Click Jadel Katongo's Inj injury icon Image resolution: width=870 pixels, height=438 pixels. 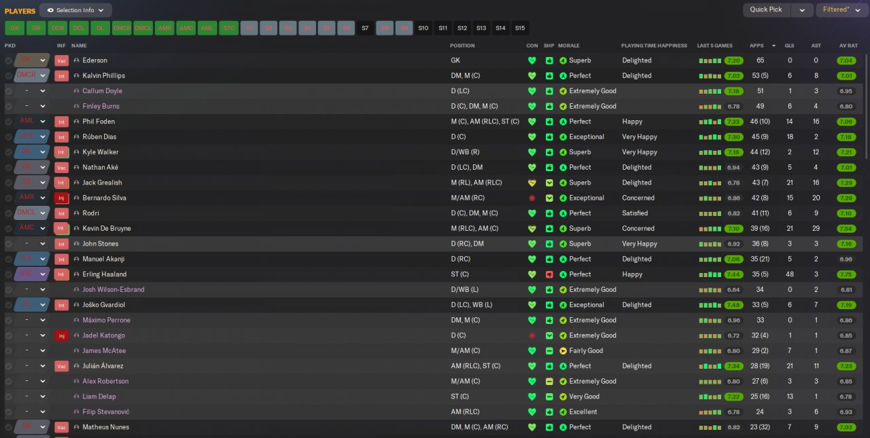[x=61, y=335]
